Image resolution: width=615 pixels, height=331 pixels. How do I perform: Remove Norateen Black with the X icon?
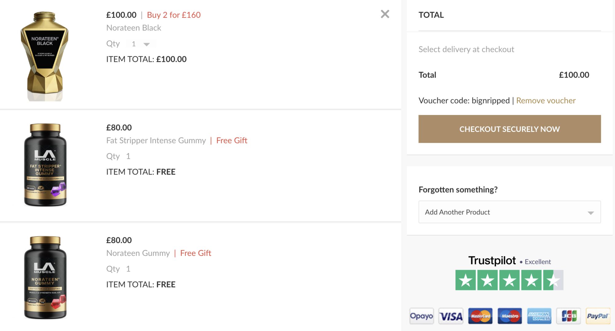click(385, 14)
